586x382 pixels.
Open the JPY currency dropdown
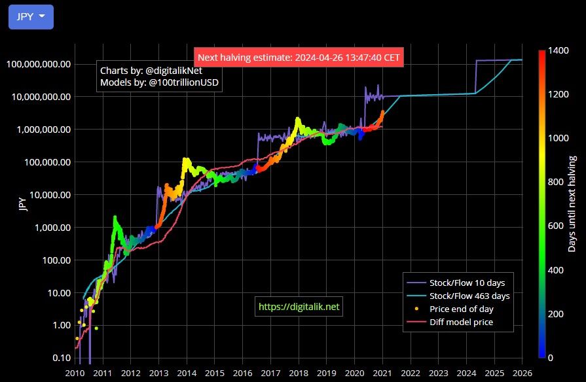point(31,17)
